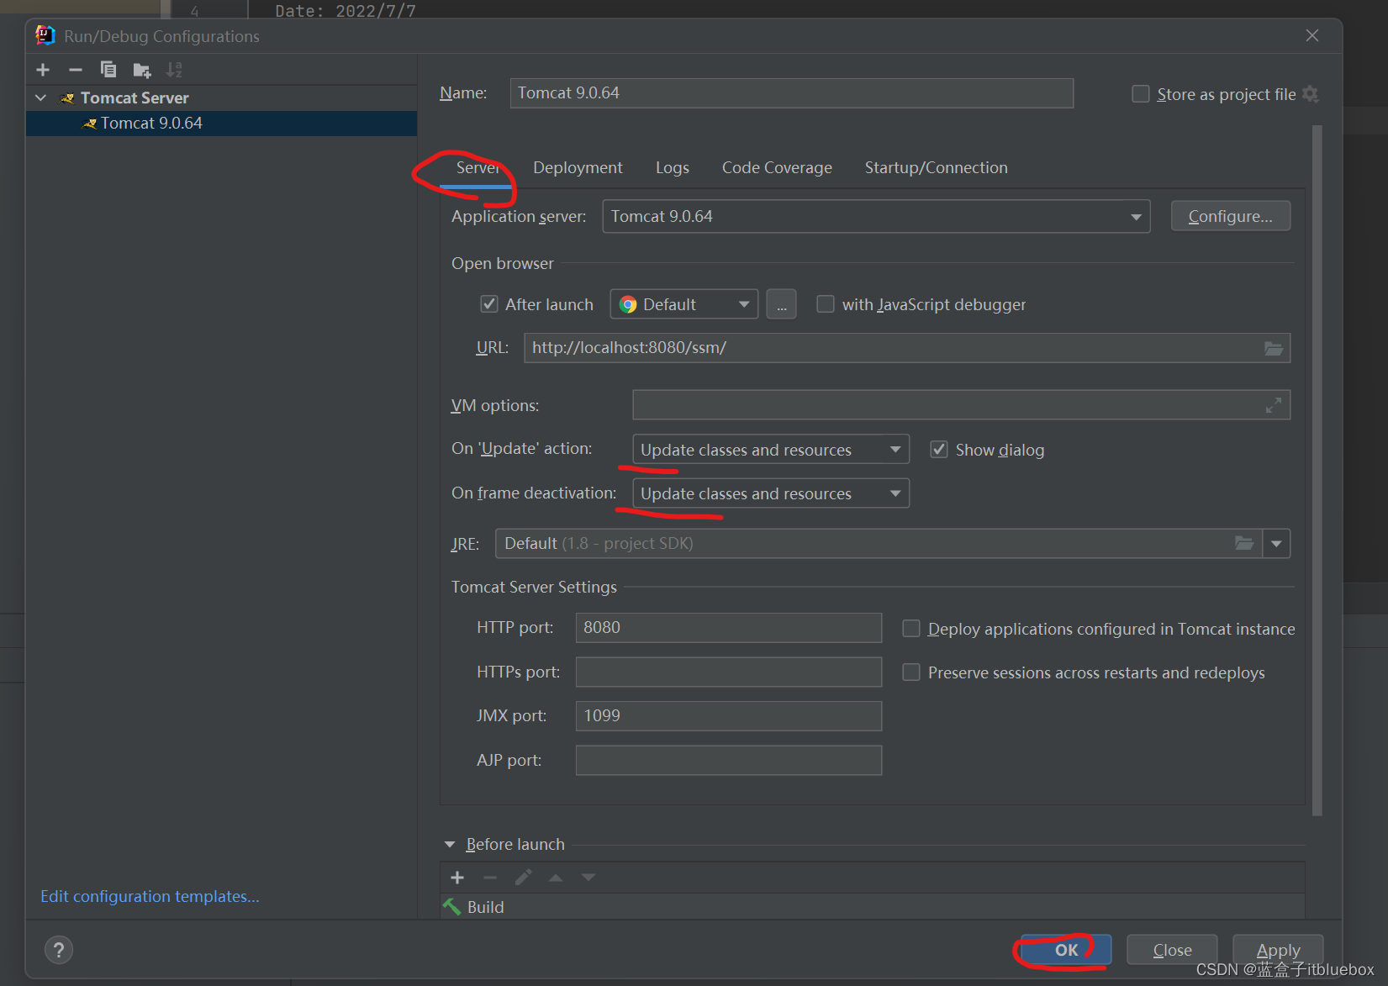Collapse the Tomcat Server tree node

click(40, 98)
